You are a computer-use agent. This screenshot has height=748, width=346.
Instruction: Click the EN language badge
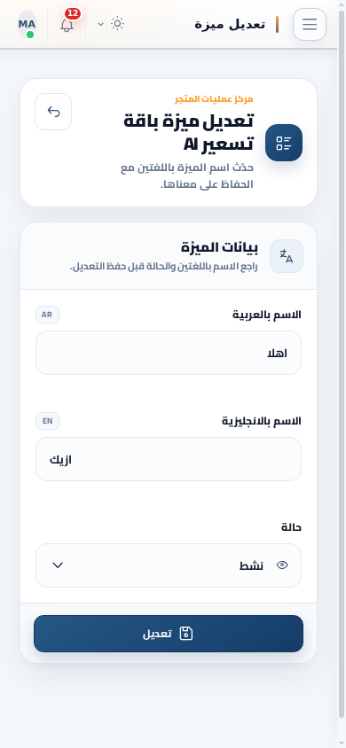click(x=47, y=421)
